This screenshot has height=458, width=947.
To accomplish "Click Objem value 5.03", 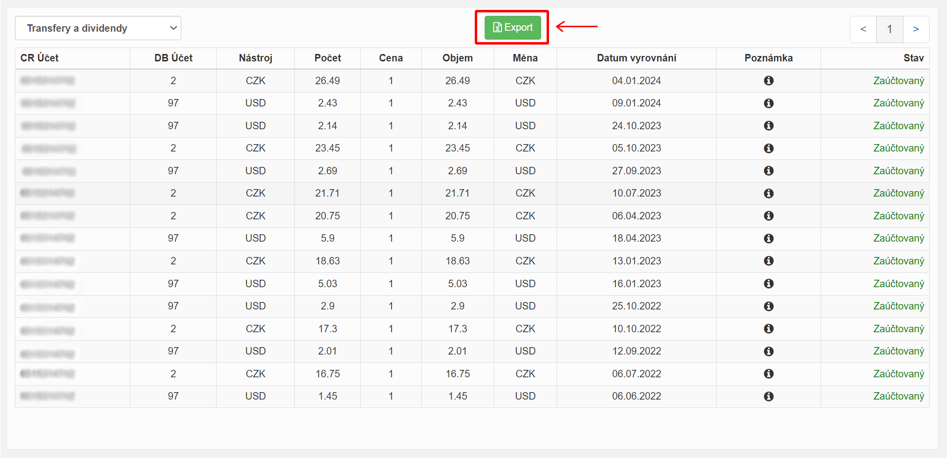I will (457, 284).
